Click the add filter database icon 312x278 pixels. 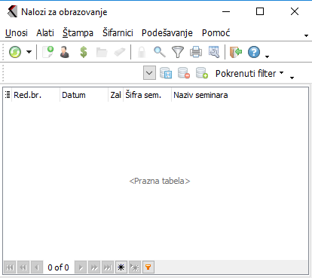[x=202, y=73]
